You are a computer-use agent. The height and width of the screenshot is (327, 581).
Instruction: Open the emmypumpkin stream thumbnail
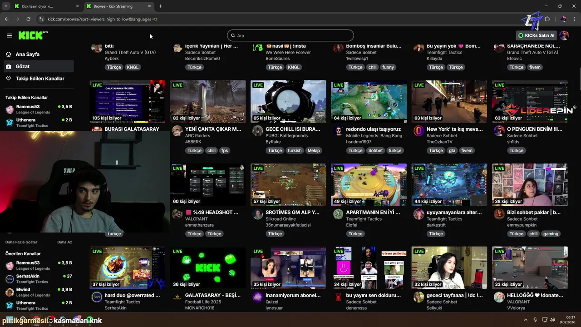point(530,185)
